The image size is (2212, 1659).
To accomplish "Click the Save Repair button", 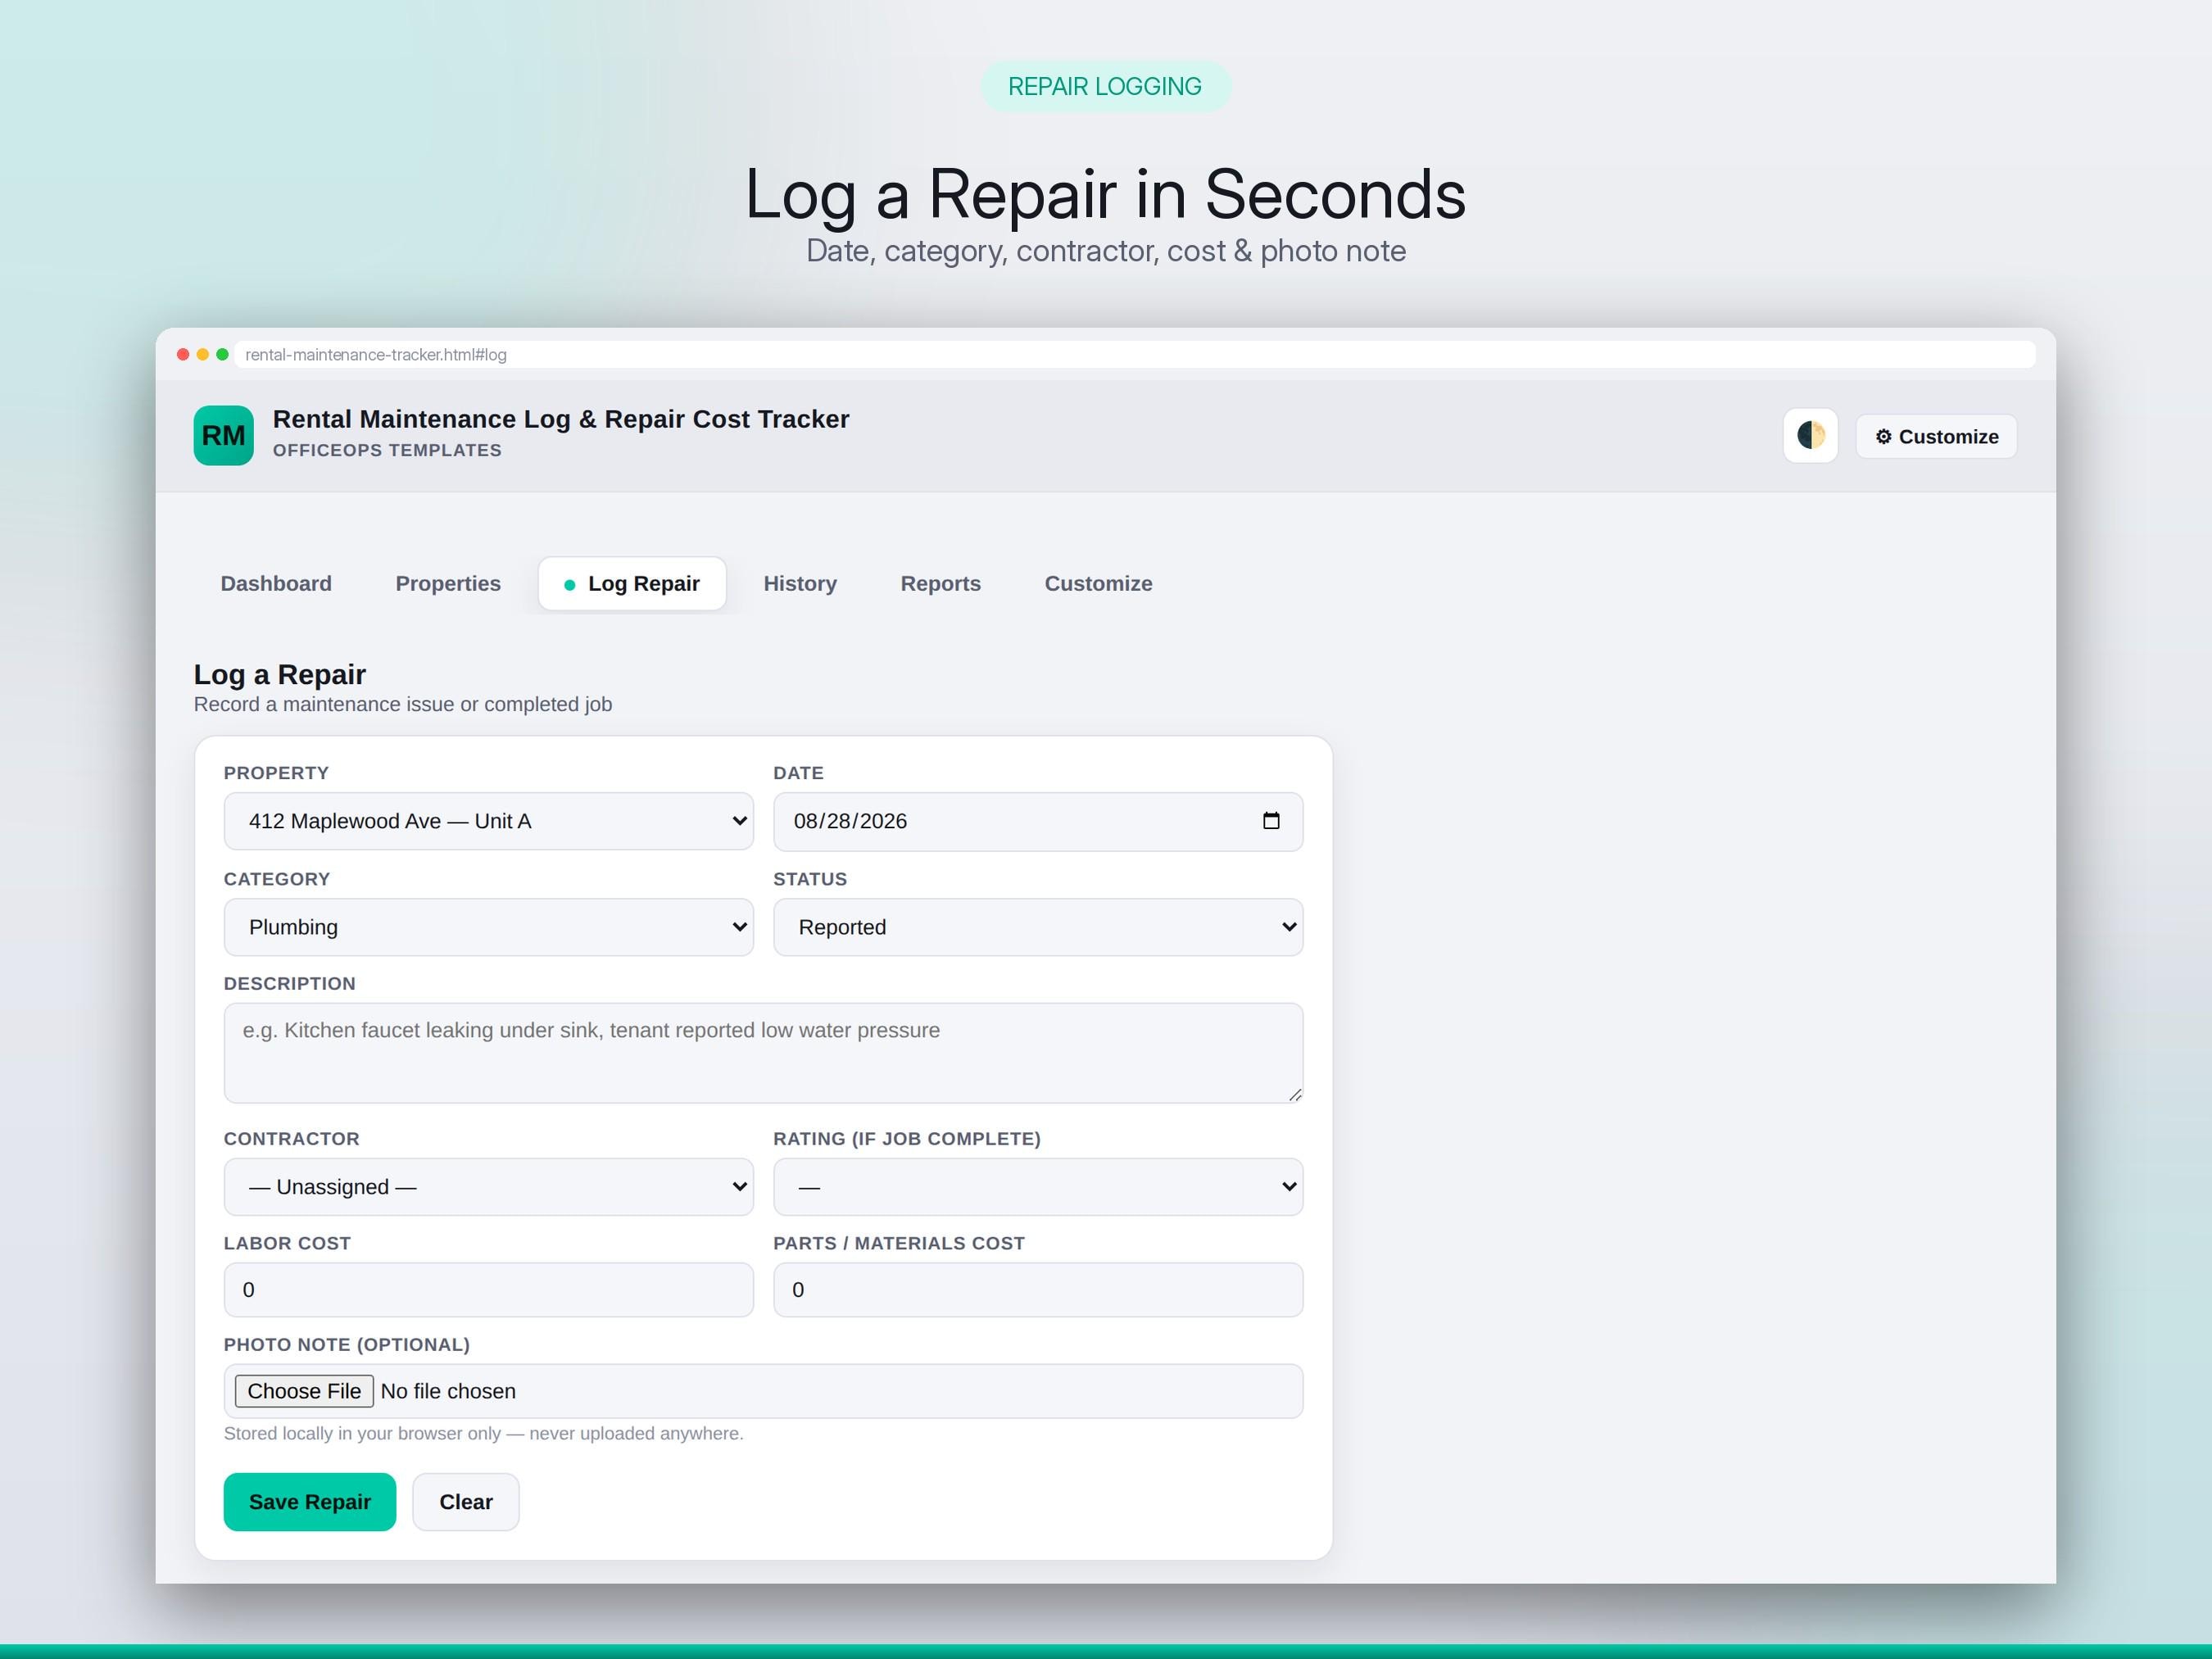I will [310, 1502].
